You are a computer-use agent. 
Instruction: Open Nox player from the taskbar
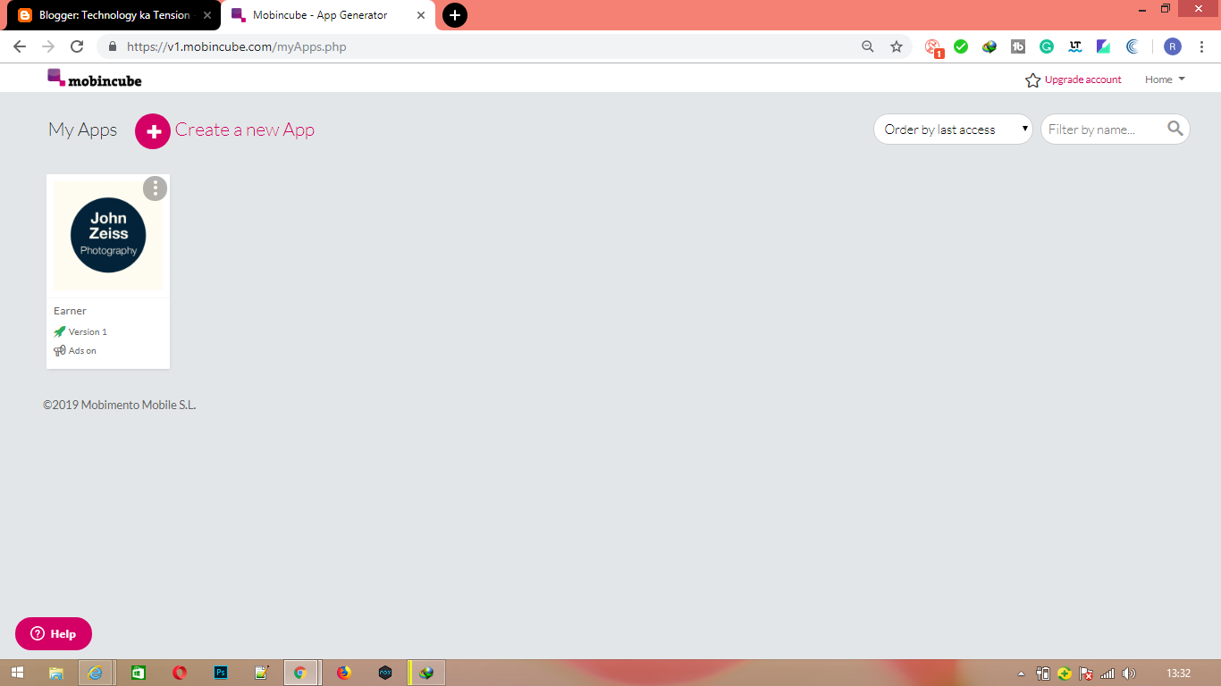(x=385, y=673)
